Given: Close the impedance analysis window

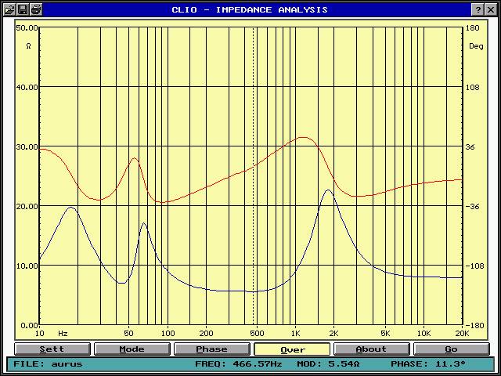Looking at the screenshot, I should coord(491,9).
